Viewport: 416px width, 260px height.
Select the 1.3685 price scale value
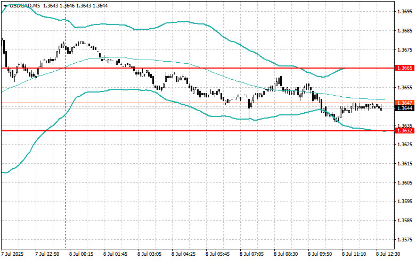[x=405, y=31]
